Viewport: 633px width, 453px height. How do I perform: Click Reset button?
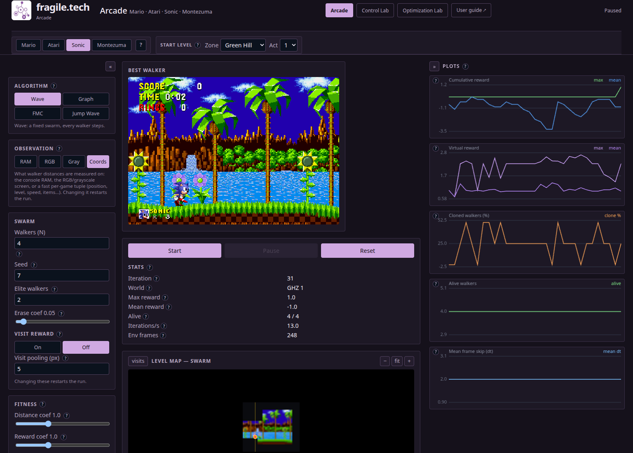click(368, 250)
